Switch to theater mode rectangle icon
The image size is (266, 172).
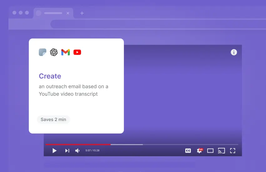(210, 151)
